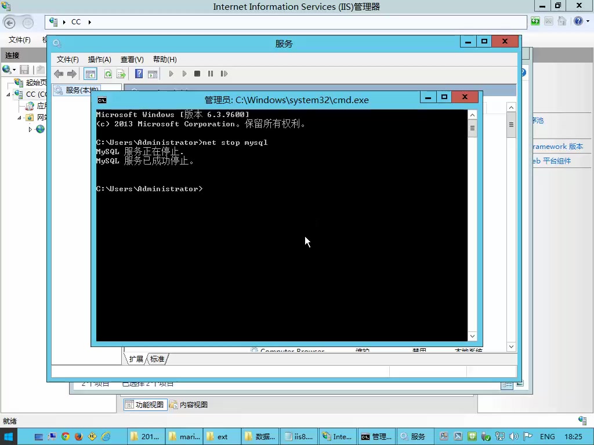Viewport: 594px width, 445px height.
Task: Select 起始页 in IIS connections tree
Action: [37, 82]
